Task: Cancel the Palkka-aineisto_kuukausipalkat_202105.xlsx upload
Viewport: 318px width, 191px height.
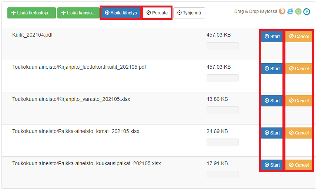Action: (299, 165)
